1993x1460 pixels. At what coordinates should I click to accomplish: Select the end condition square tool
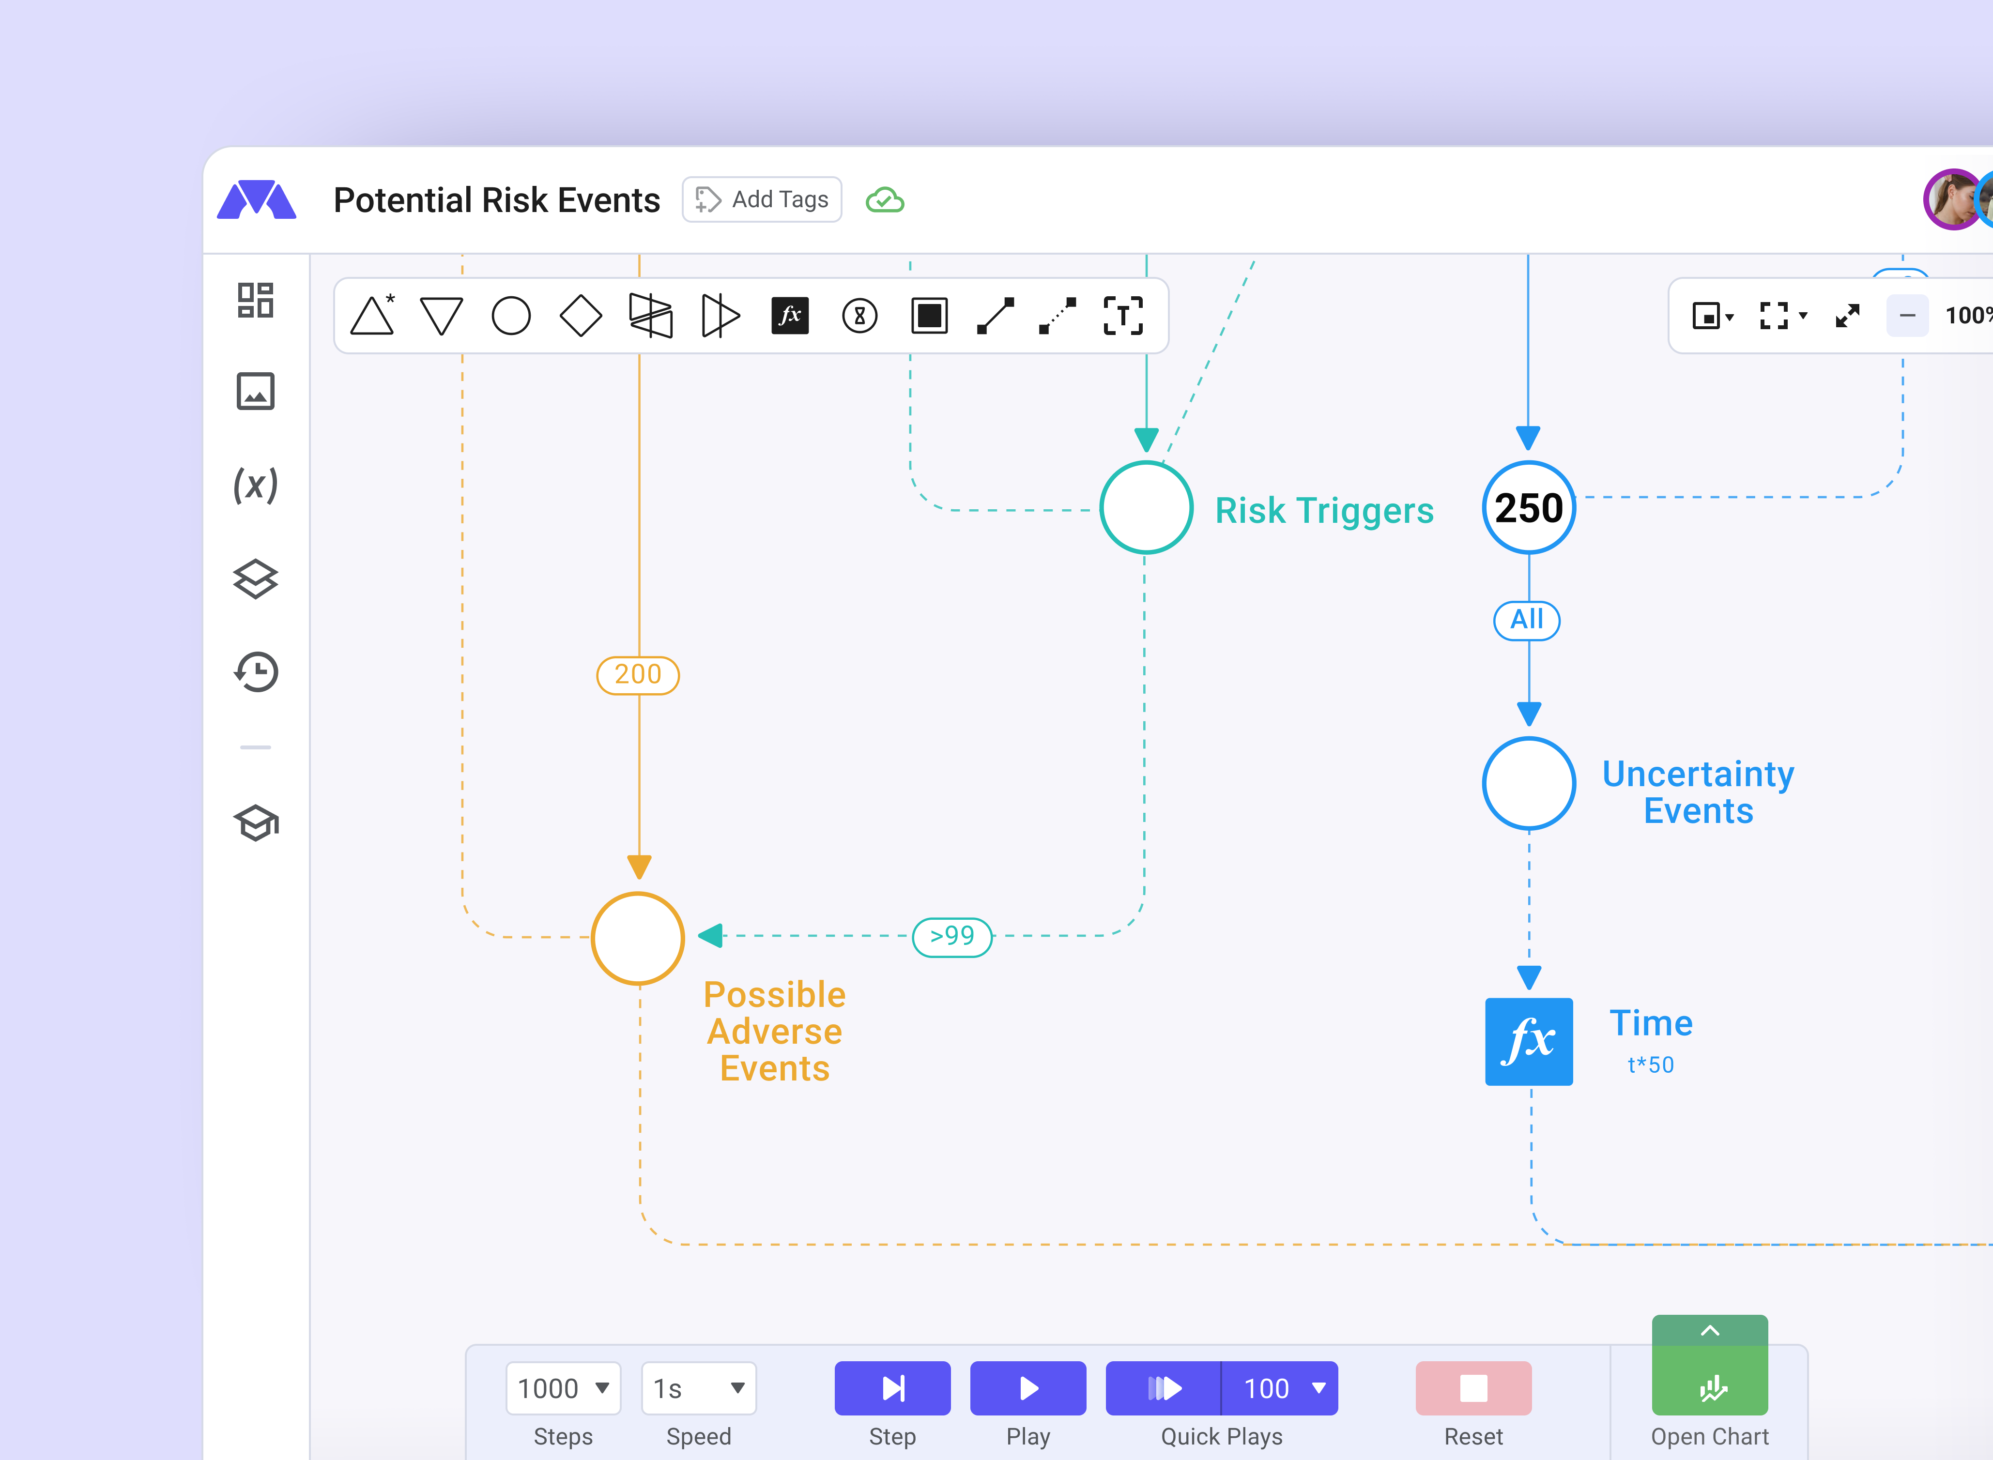pyautogui.click(x=930, y=316)
